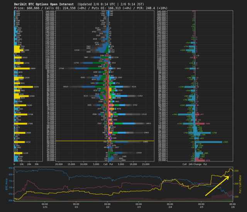
Task: Click the 'Call' label under center chart
Action: (x=105, y=164)
